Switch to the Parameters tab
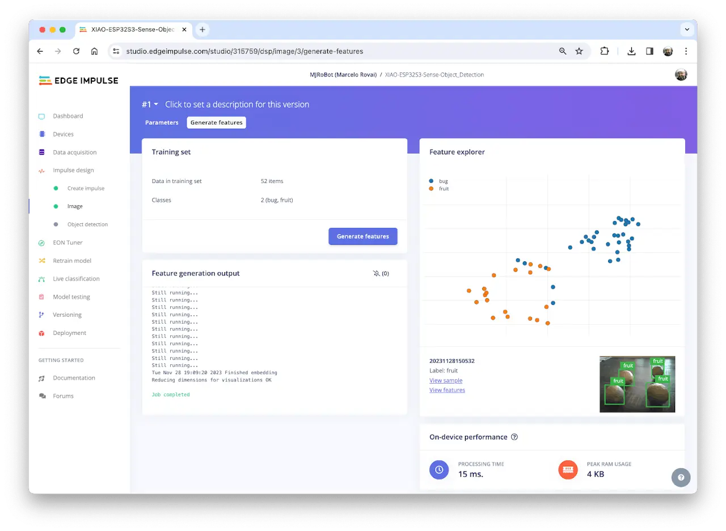Image resolution: width=726 pixels, height=531 pixels. point(162,122)
